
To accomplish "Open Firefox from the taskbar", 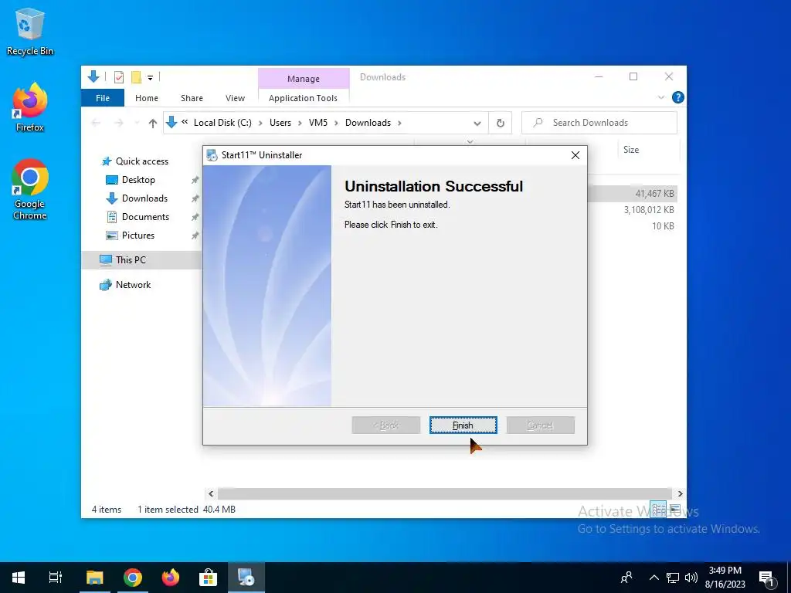I will tap(171, 578).
